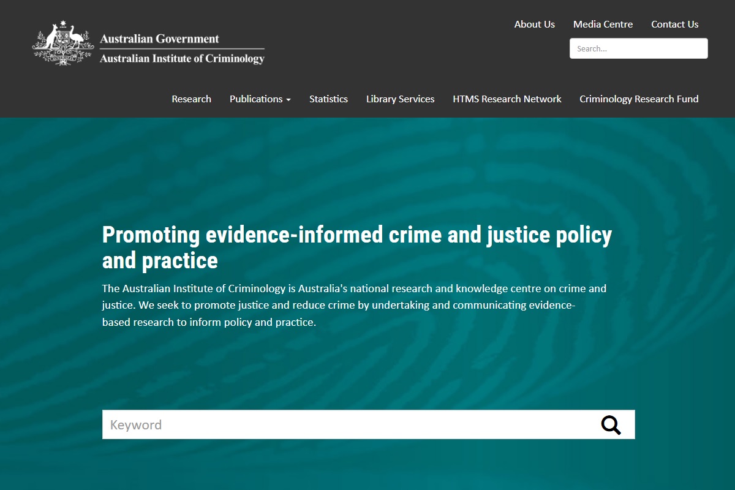This screenshot has width=735, height=490.
Task: Open the About Us link
Action: 534,24
